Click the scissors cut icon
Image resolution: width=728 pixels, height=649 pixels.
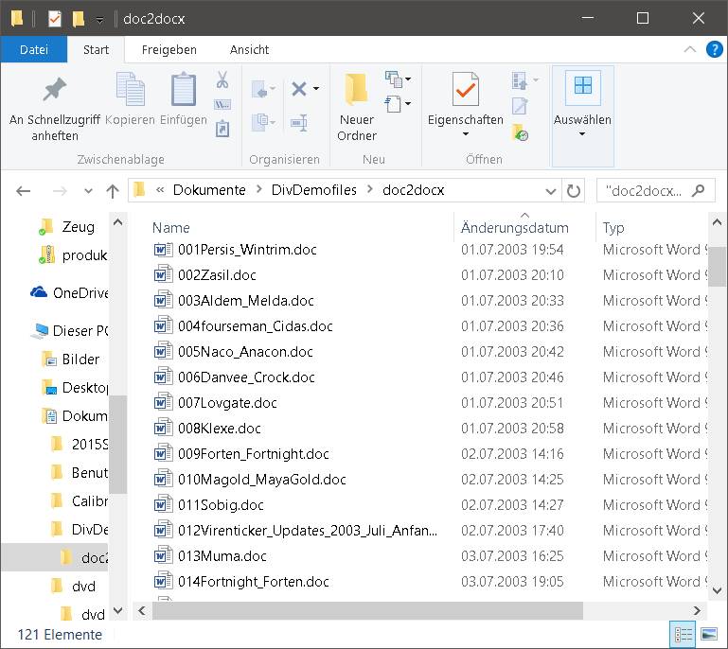(222, 80)
